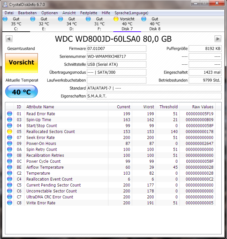
Task: Click the blue status icon for Disk 8
Action: click(144, 19)
